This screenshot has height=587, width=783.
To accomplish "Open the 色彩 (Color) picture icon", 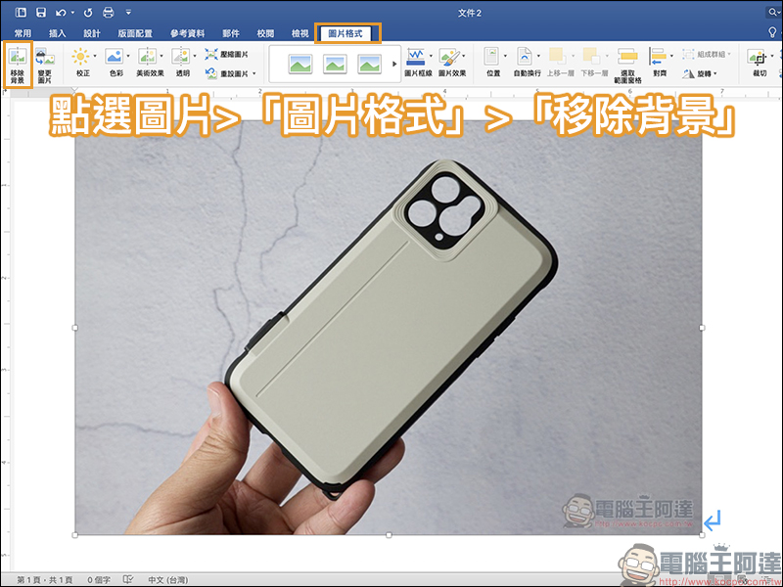I will [115, 57].
